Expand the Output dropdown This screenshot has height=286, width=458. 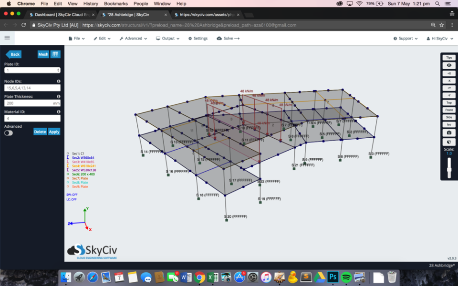pos(168,38)
